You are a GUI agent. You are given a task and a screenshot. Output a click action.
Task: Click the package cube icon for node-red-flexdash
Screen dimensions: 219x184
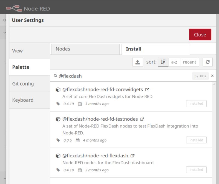[58, 155]
